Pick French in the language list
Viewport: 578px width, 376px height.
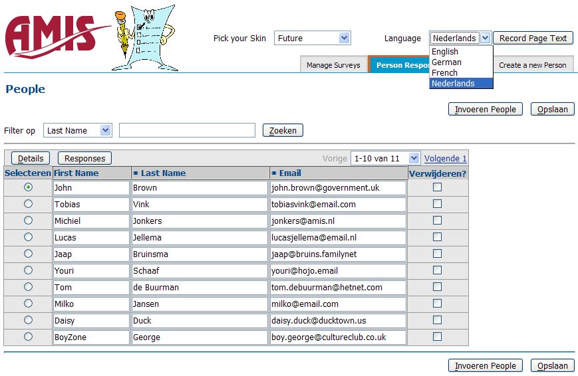pyautogui.click(x=444, y=73)
